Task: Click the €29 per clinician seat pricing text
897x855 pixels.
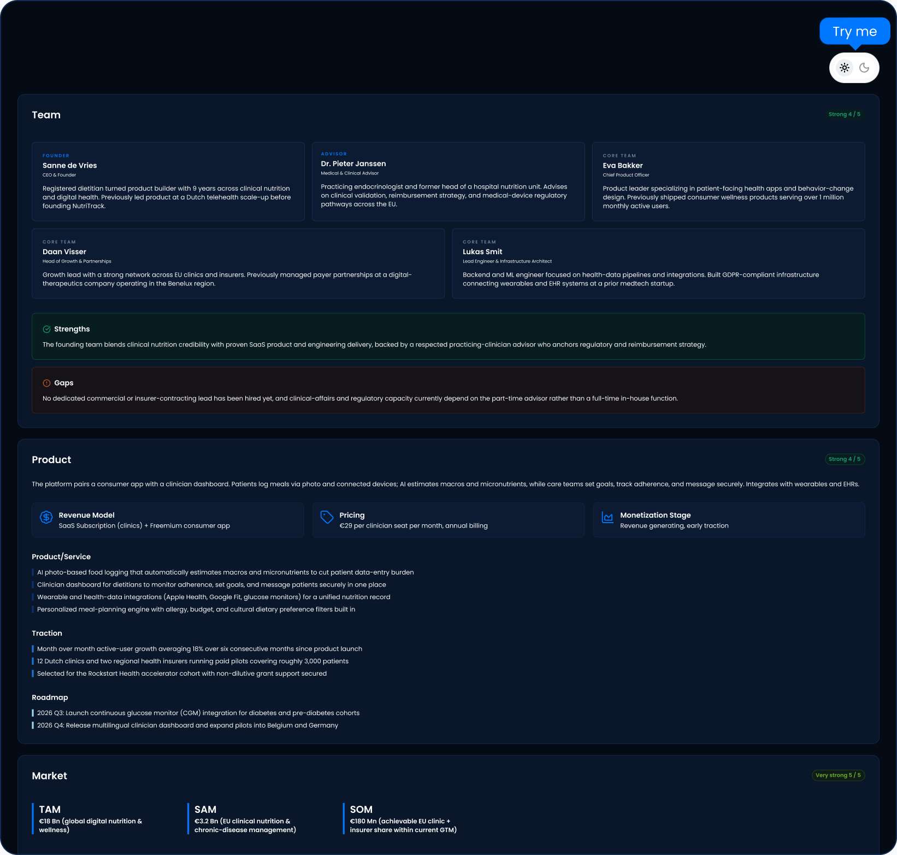Action: [414, 526]
